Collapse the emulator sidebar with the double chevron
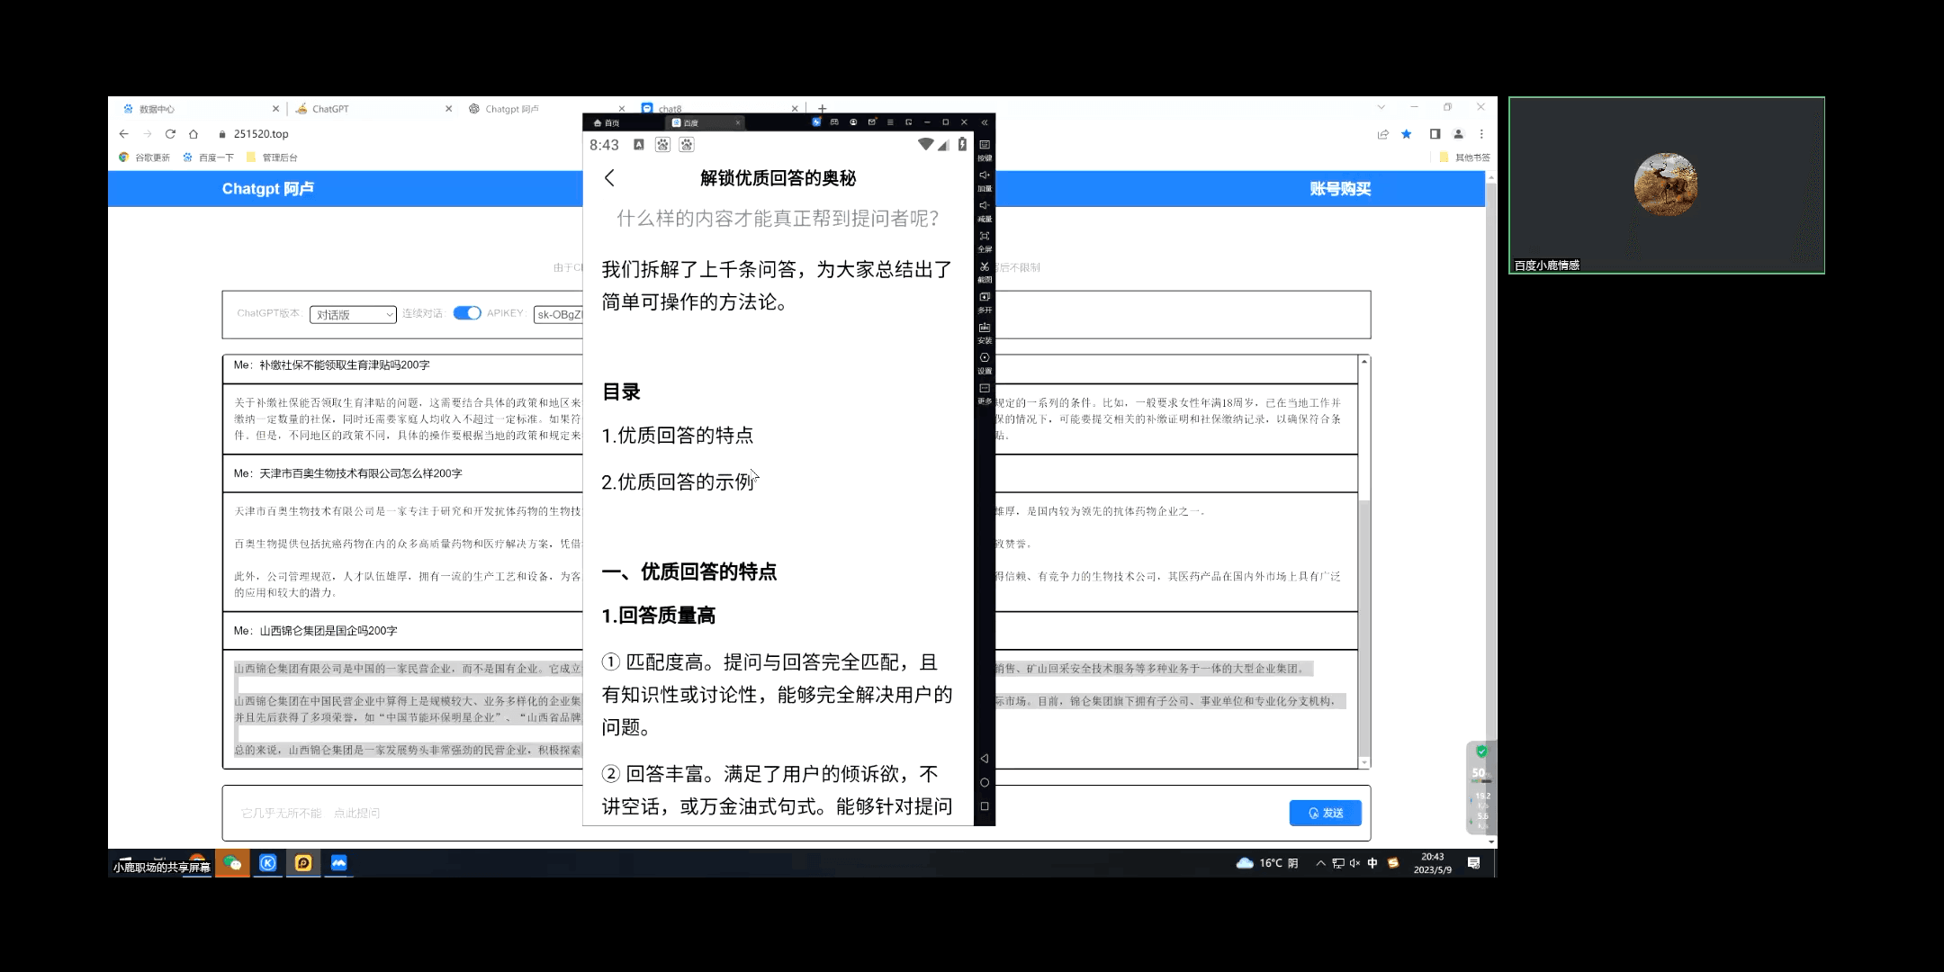1944x972 pixels. [985, 122]
